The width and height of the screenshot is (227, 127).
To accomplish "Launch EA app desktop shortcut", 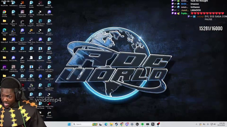I will pos(40,77).
